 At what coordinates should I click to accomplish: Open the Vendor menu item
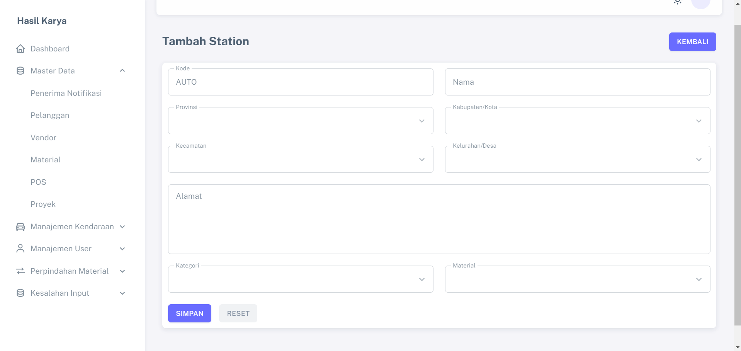43,138
